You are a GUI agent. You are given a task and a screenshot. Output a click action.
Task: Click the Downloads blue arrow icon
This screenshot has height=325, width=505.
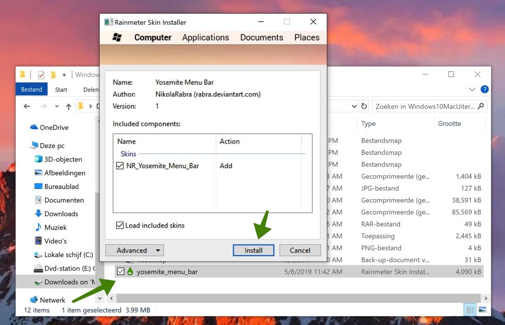tap(38, 213)
